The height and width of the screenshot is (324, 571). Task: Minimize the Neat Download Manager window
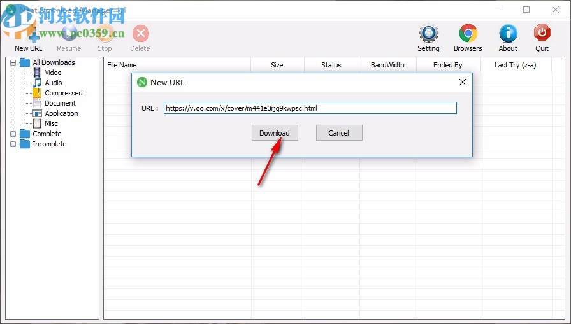pyautogui.click(x=498, y=10)
